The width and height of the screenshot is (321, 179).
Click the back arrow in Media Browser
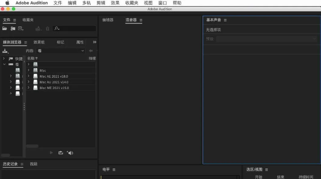(91, 50)
